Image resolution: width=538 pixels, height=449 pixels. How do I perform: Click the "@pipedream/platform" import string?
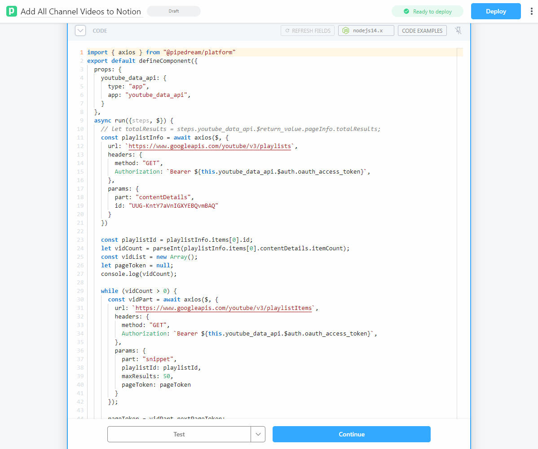tap(199, 52)
